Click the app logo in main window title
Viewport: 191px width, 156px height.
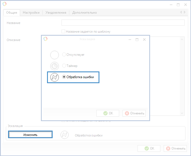click(4, 4)
